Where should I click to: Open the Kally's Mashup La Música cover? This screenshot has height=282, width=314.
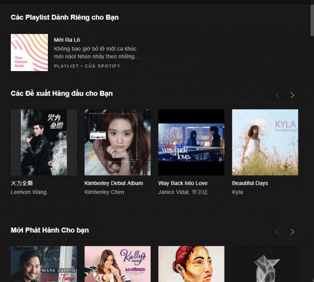click(117, 264)
